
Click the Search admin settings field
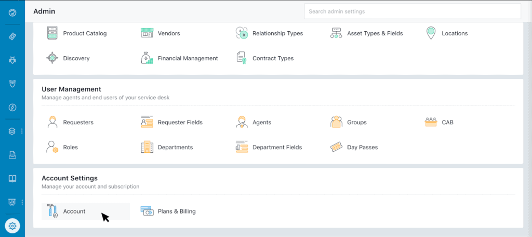[412, 11]
